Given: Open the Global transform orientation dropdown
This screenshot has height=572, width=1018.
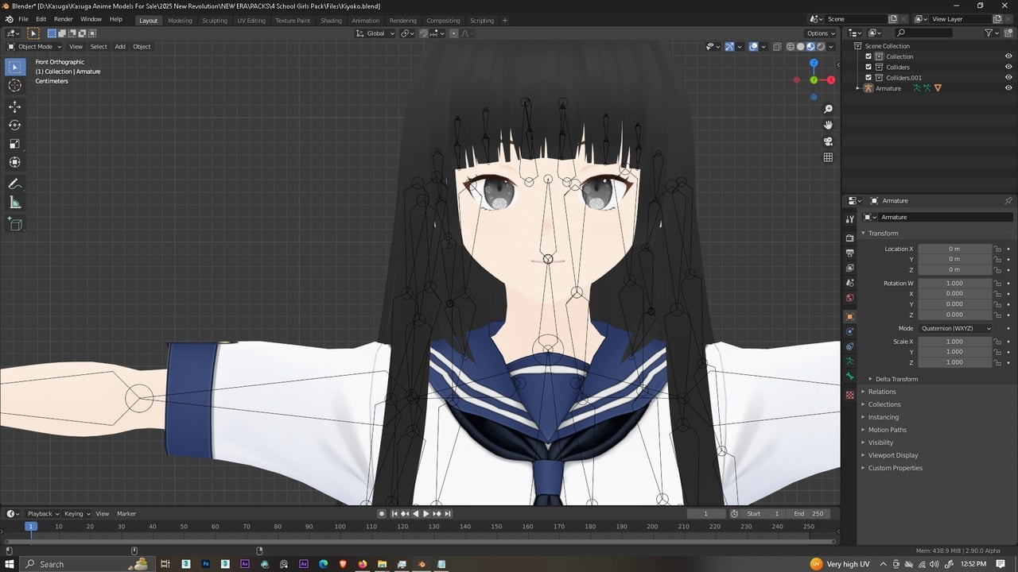Looking at the screenshot, I should 375,33.
